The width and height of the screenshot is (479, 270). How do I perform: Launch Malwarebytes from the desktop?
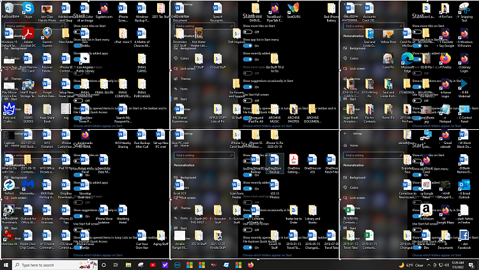pos(28,187)
